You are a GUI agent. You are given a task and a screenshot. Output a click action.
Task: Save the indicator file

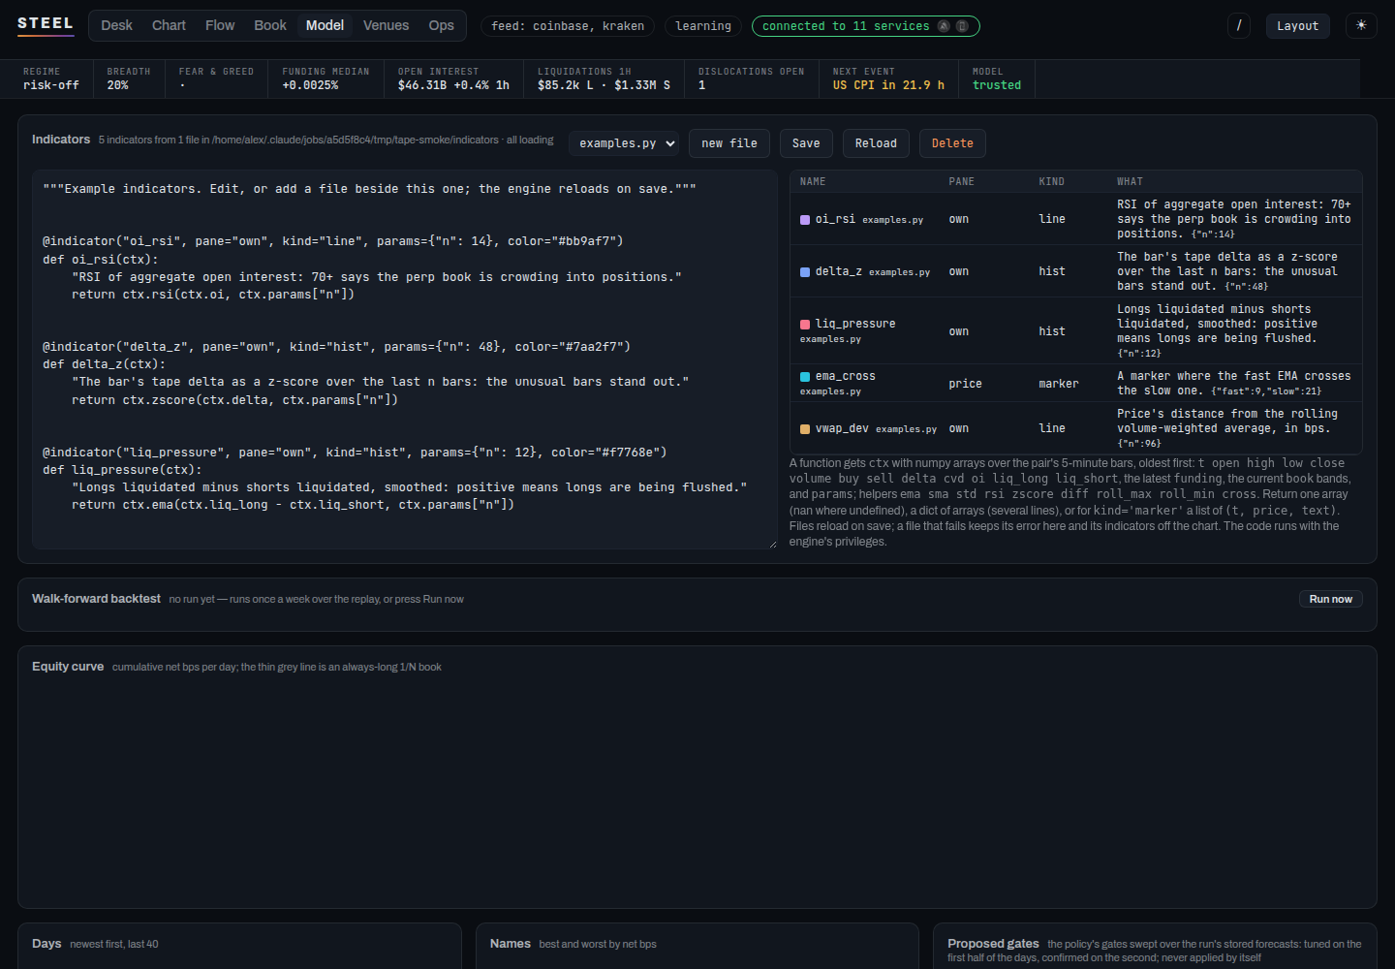(x=806, y=143)
